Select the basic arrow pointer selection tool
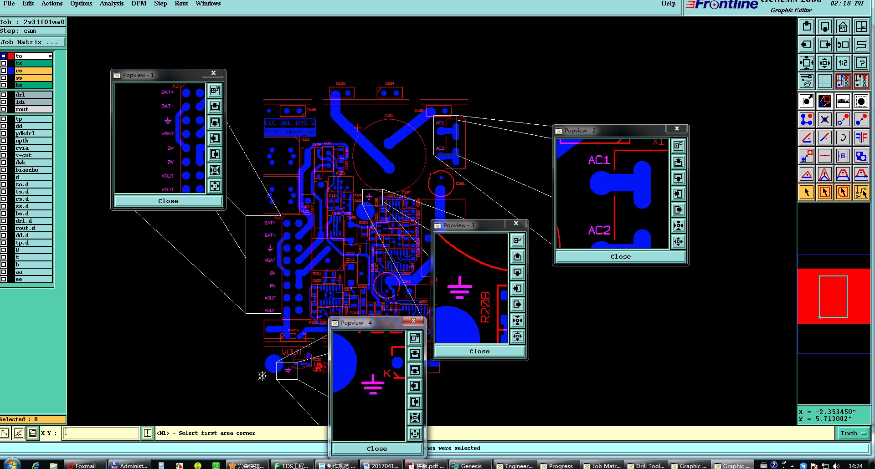875x469 pixels. click(x=807, y=192)
